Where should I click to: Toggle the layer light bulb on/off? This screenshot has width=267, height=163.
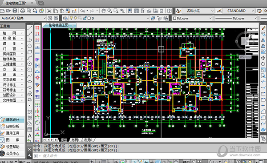click(x=71, y=18)
